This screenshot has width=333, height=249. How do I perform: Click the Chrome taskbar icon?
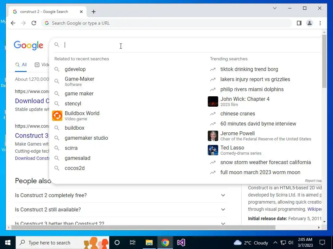point(165,243)
